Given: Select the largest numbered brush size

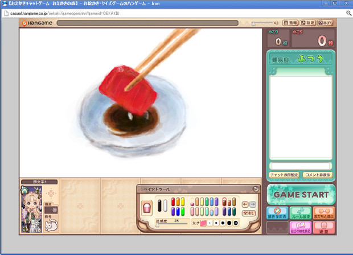Looking at the screenshot, I should pos(236,223).
